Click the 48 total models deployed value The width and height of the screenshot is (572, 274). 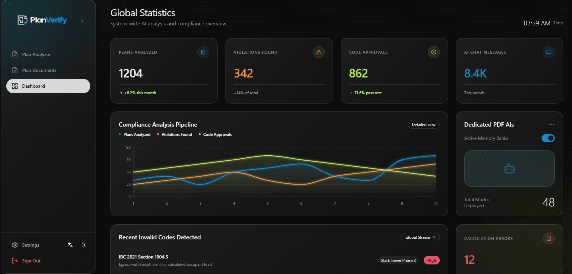click(549, 202)
